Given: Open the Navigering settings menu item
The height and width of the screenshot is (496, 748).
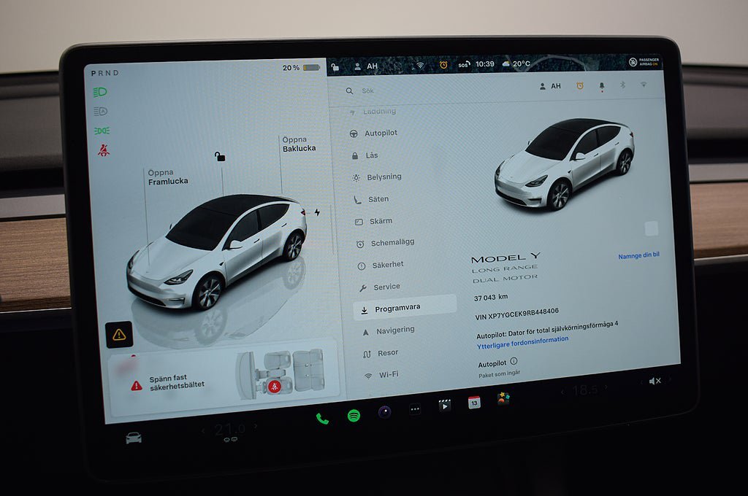Looking at the screenshot, I should tap(394, 330).
